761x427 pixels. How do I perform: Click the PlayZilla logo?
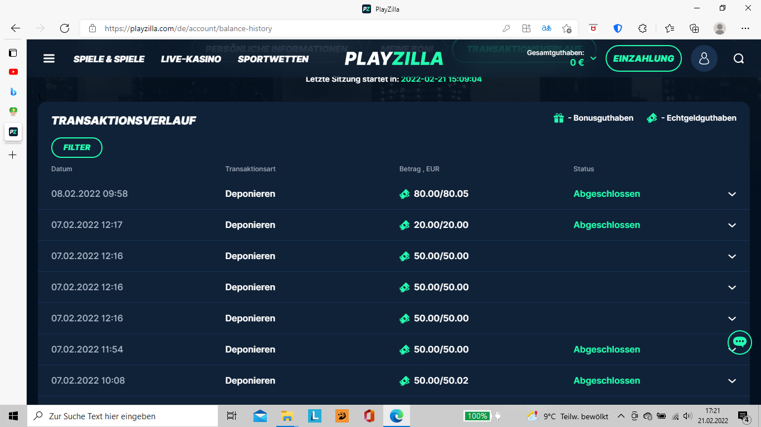click(x=394, y=58)
